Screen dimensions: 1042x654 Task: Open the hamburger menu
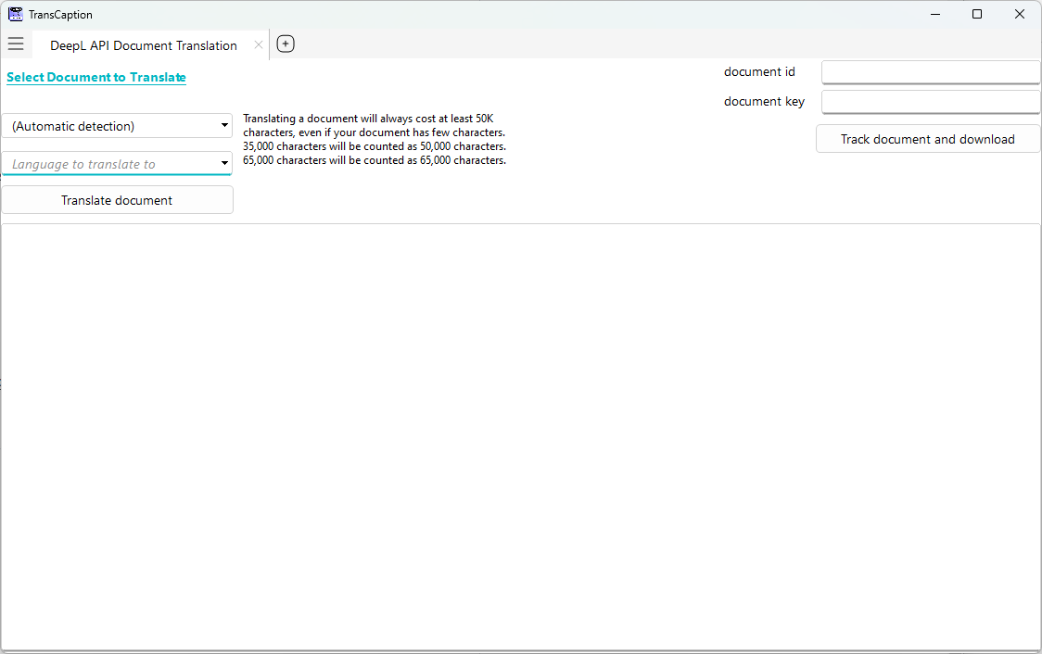pos(16,44)
